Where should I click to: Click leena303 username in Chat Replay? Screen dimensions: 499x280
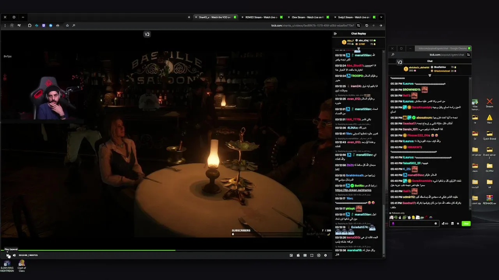click(x=354, y=237)
